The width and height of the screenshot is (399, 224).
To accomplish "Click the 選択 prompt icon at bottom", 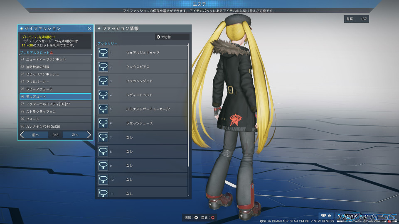I will point(196,218).
